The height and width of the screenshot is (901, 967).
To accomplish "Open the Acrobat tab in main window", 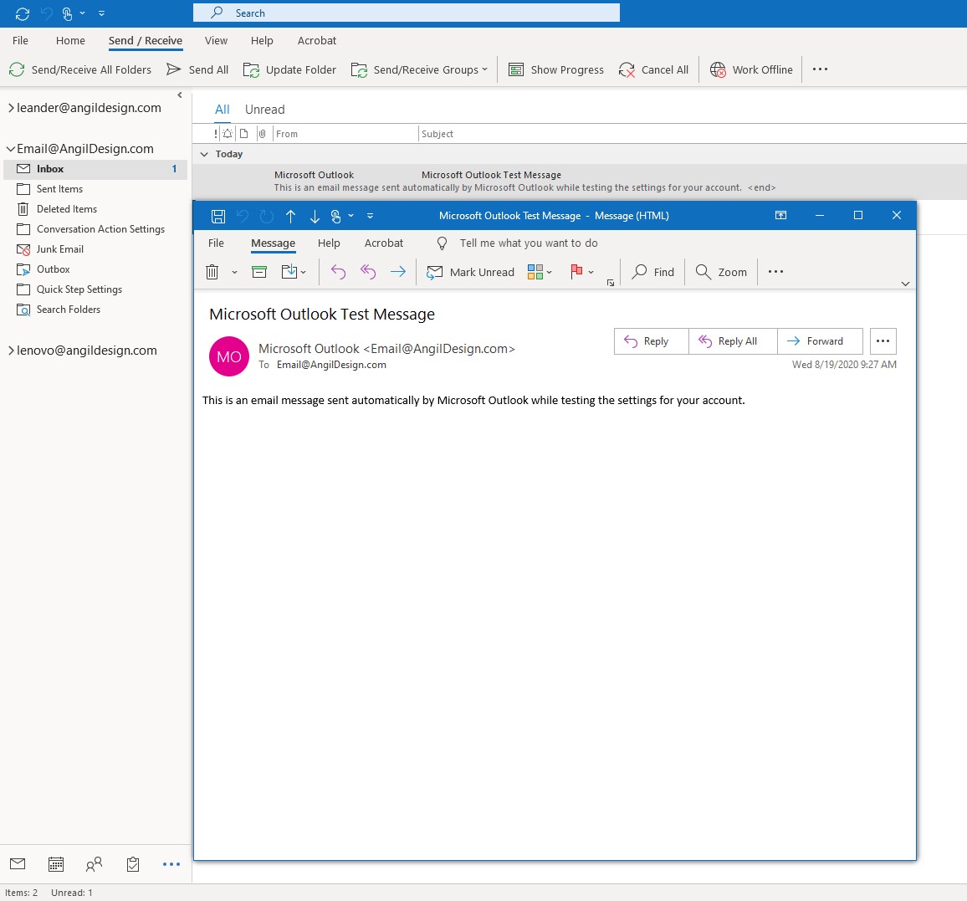I will [317, 41].
